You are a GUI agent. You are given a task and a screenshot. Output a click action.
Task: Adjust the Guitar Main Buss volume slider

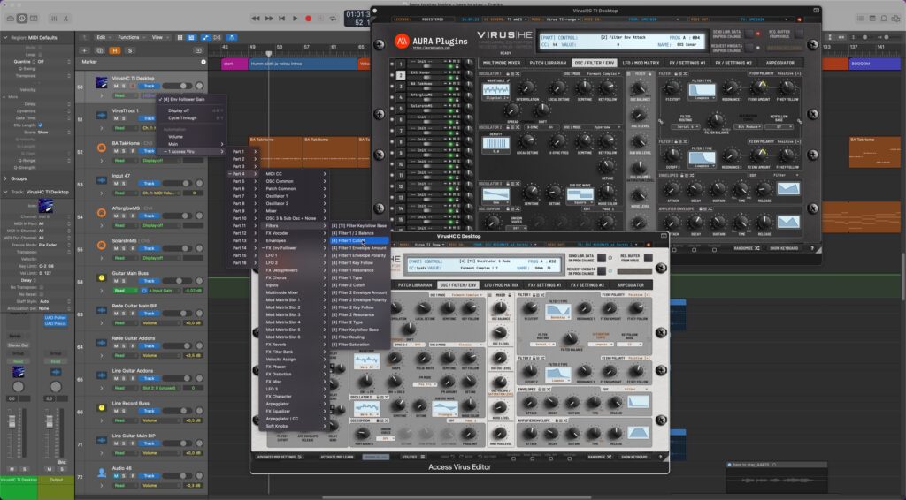click(179, 281)
